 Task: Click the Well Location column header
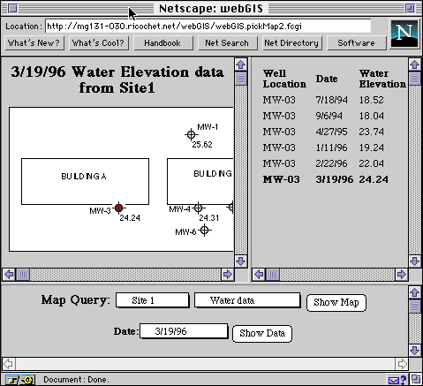pos(284,79)
